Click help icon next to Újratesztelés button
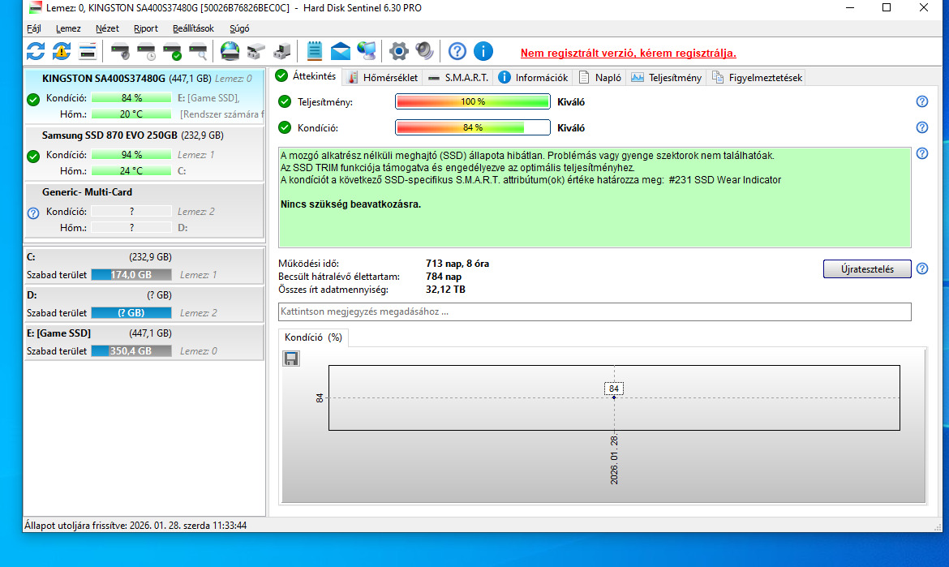The height and width of the screenshot is (567, 949). (921, 268)
